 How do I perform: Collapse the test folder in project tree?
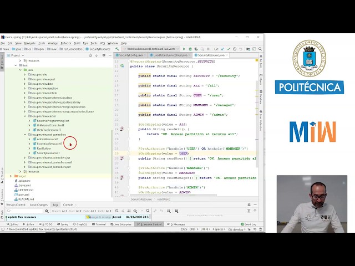(x=16, y=65)
